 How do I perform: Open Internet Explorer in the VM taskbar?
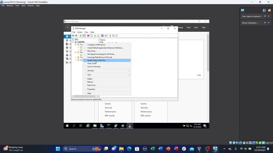pos(88,126)
